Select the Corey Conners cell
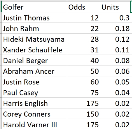 (x=34, y=114)
